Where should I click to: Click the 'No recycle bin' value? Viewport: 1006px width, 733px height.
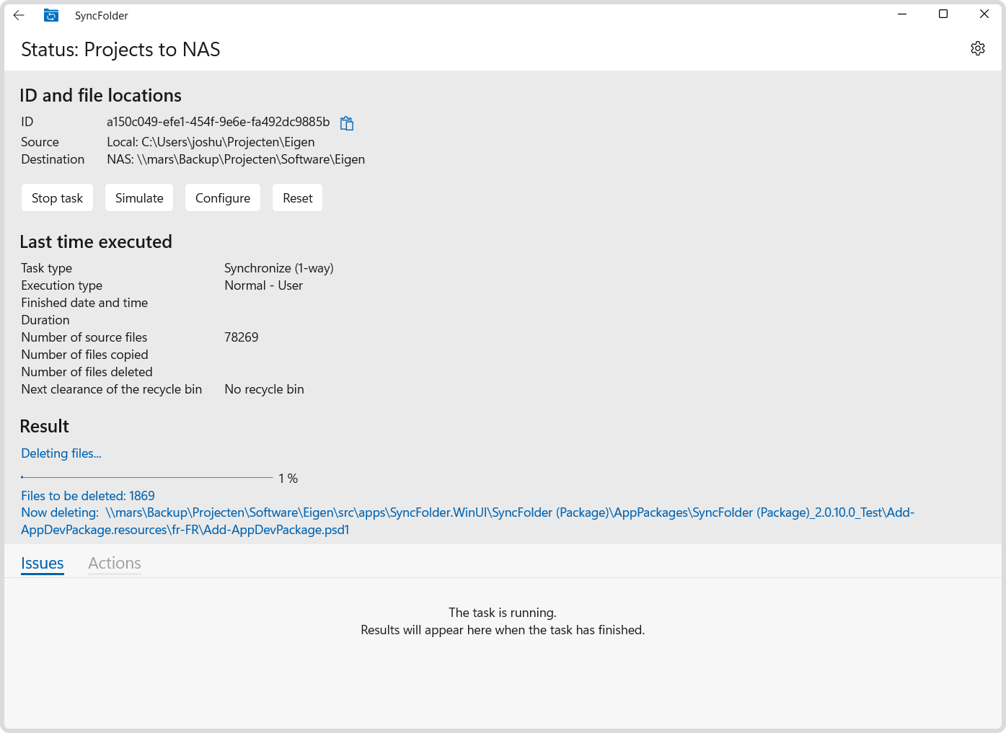[265, 389]
